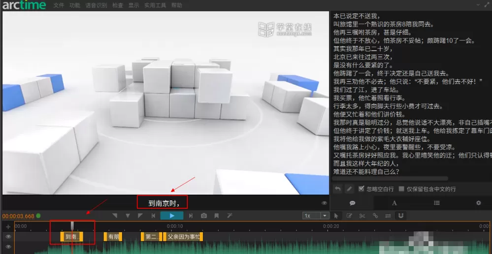
Task: Select the pencil edit tool in timeline toolbar
Action: [x=349, y=216]
